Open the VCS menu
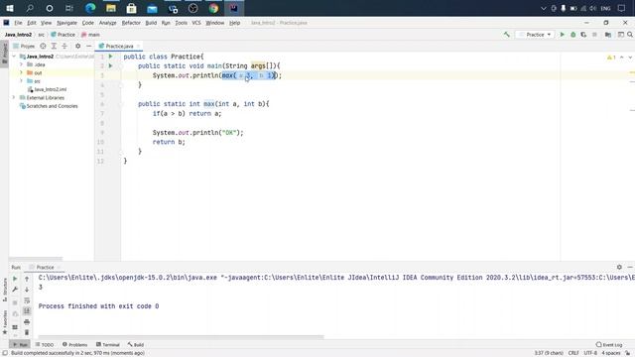The width and height of the screenshot is (635, 357). click(196, 23)
